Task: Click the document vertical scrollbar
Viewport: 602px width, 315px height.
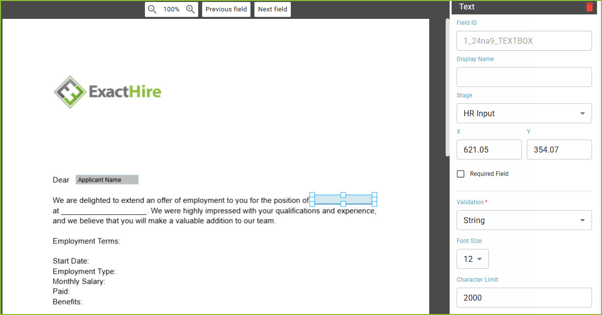Action: (x=447, y=87)
